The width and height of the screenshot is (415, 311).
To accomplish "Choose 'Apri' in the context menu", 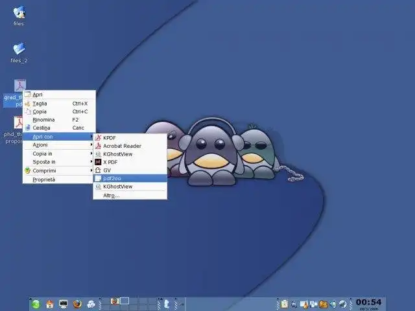I will 59,95.
